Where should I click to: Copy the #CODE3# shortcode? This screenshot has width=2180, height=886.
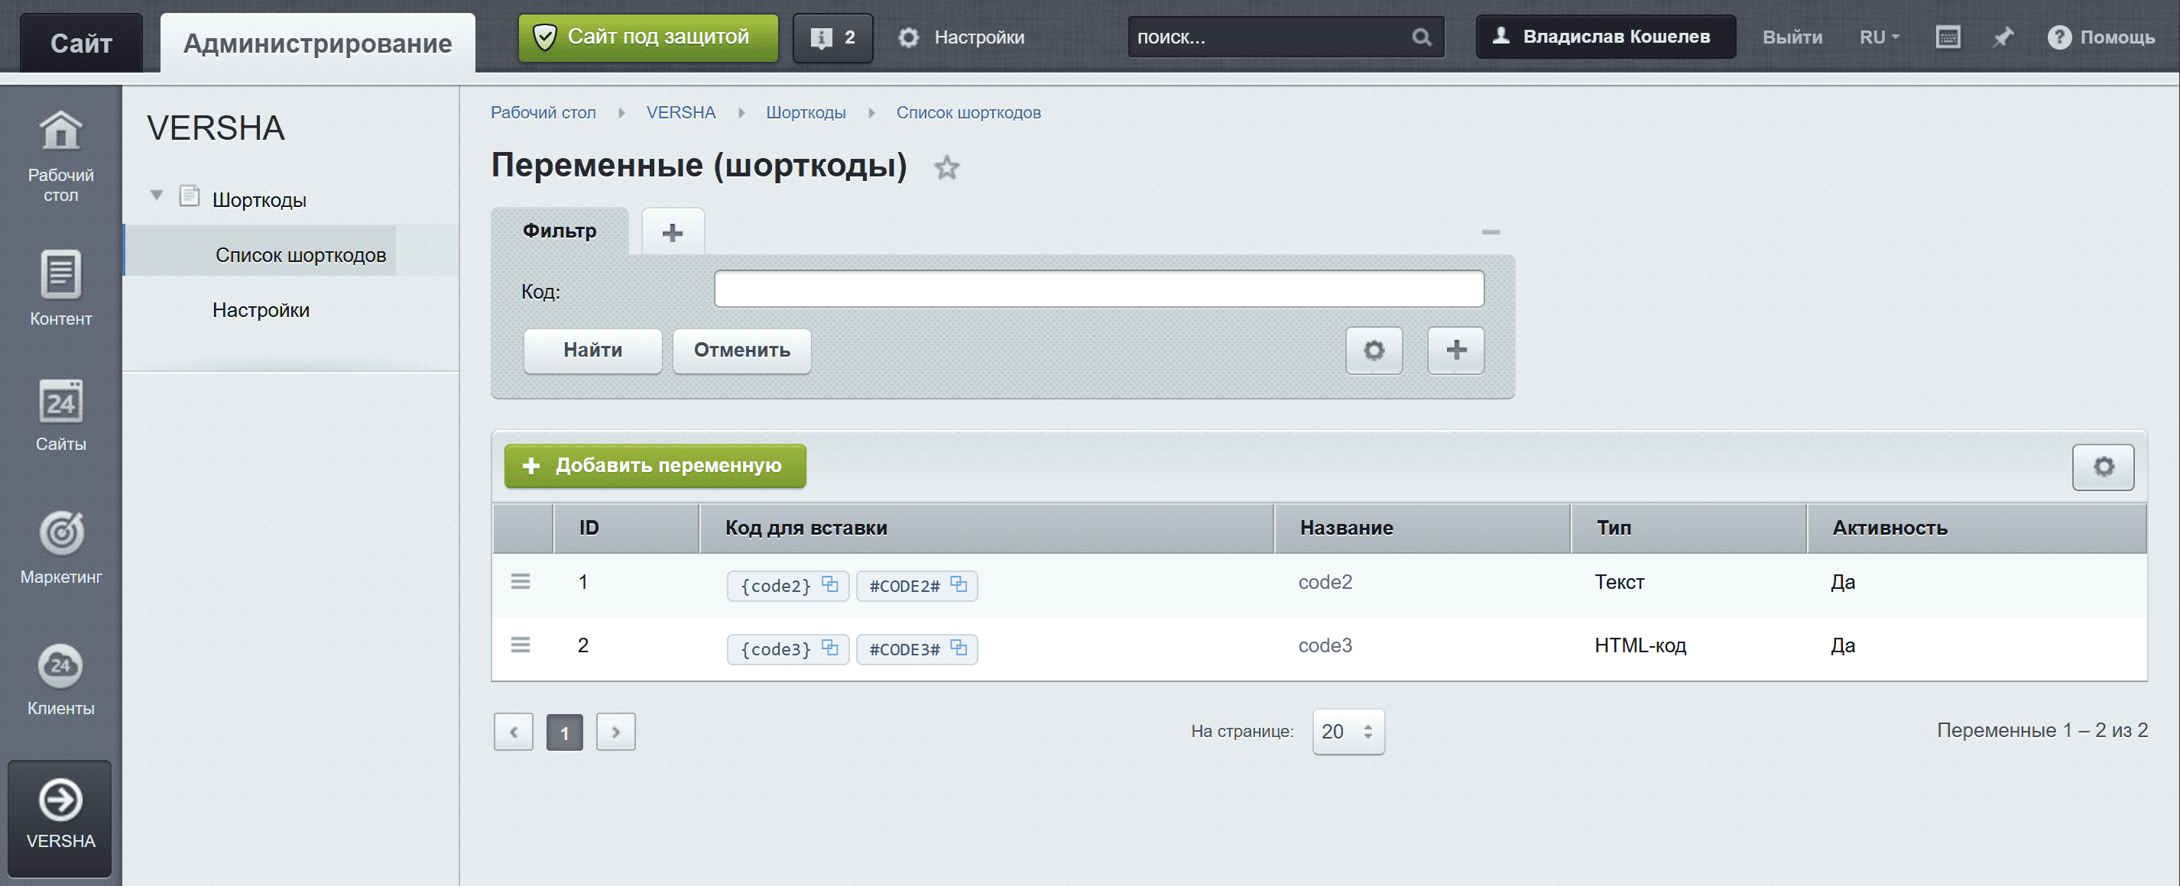pyautogui.click(x=959, y=648)
